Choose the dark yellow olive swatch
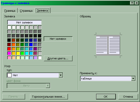This screenshot has width=140, height=102. (18, 45)
